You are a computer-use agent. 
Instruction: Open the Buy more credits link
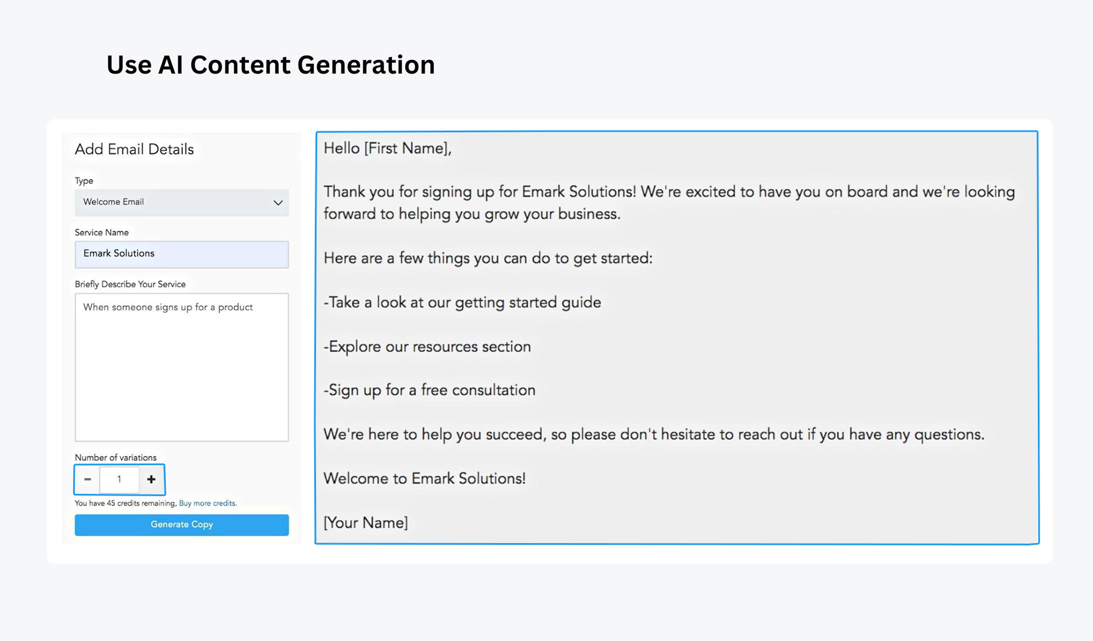(207, 503)
